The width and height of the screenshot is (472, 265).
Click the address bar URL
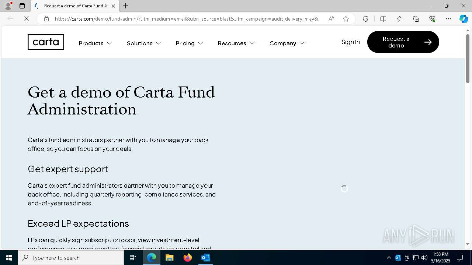pyautogui.click(x=188, y=19)
